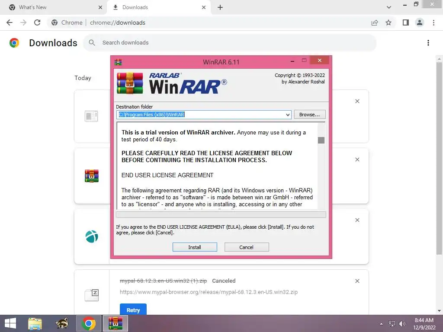Open the Browse… destination folder picker

click(x=310, y=114)
